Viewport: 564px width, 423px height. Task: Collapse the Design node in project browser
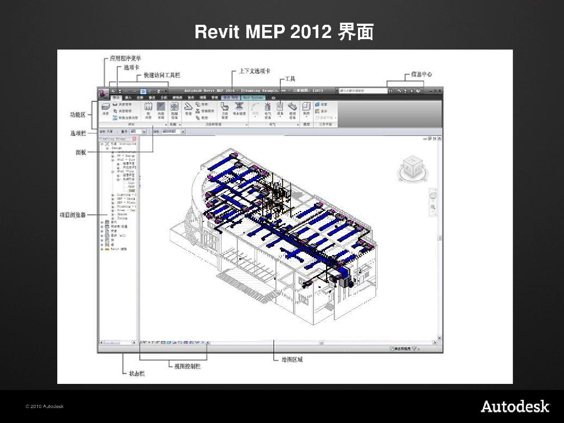107,148
